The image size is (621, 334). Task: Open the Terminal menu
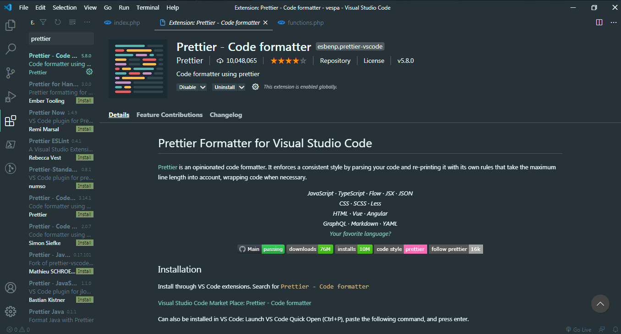148,7
